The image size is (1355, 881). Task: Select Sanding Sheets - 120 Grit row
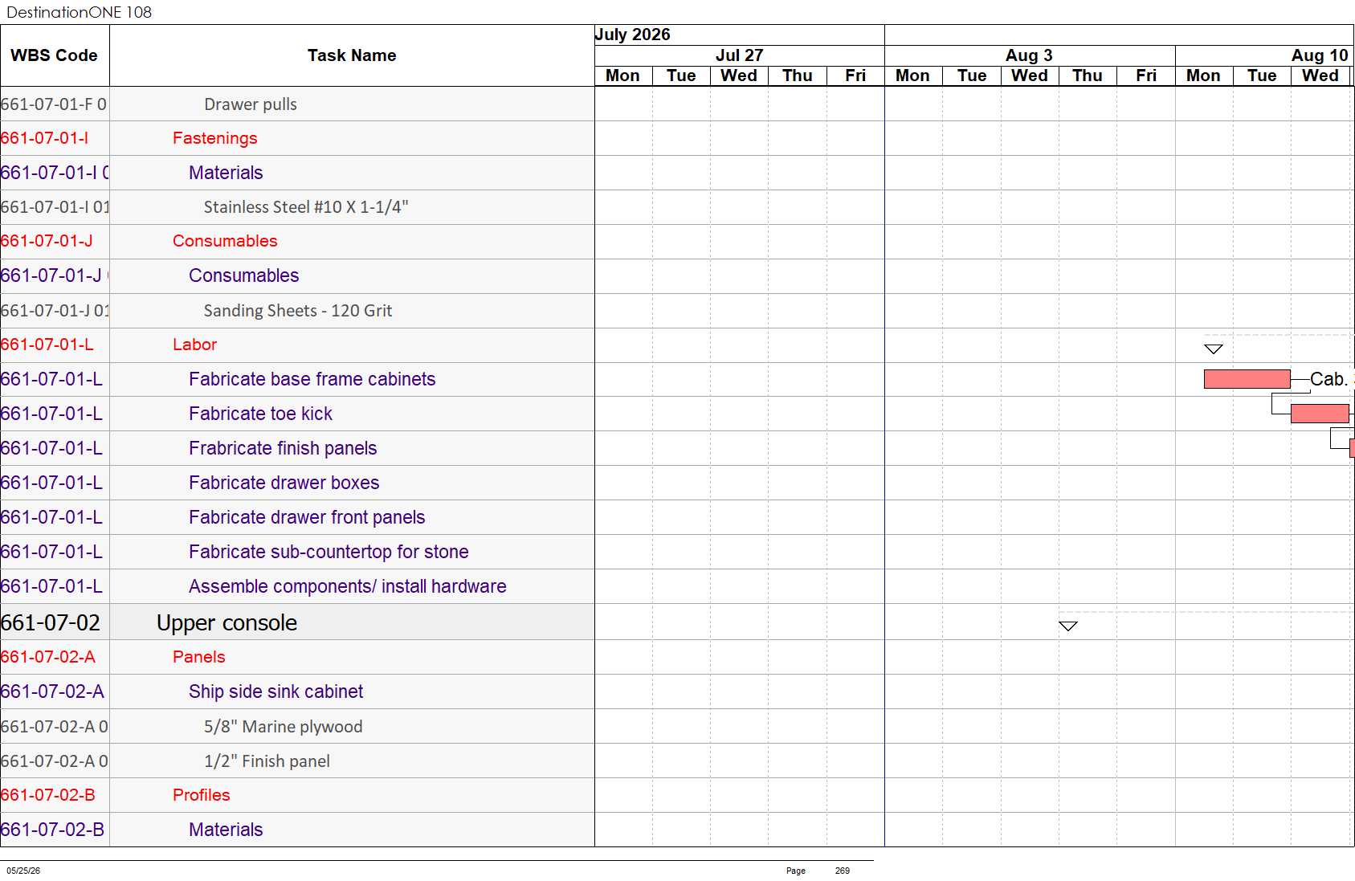298,311
